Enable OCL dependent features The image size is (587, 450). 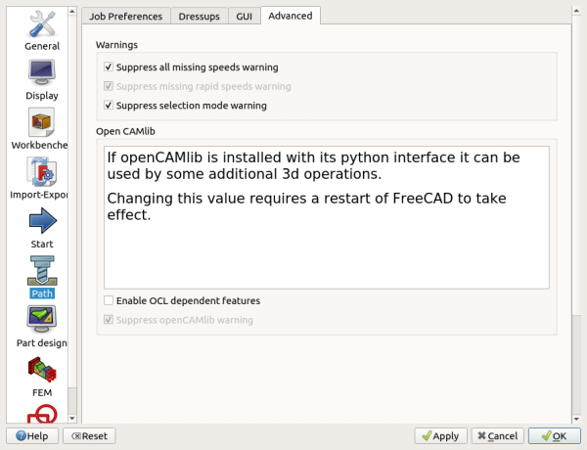pos(182,300)
